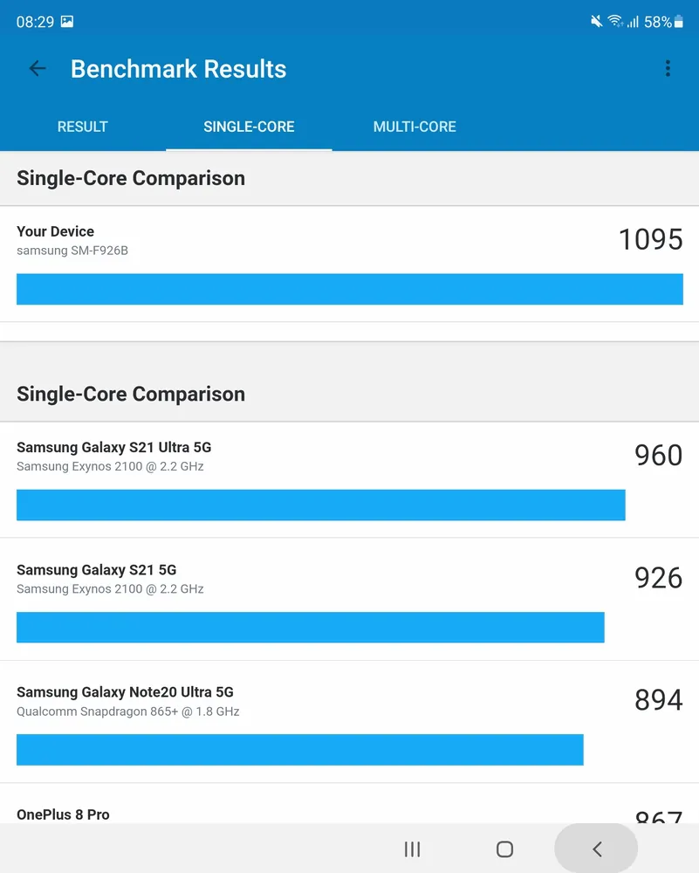Tap the Galaxy S21 Ultra 960 score bar
699x873 pixels.
(x=321, y=505)
